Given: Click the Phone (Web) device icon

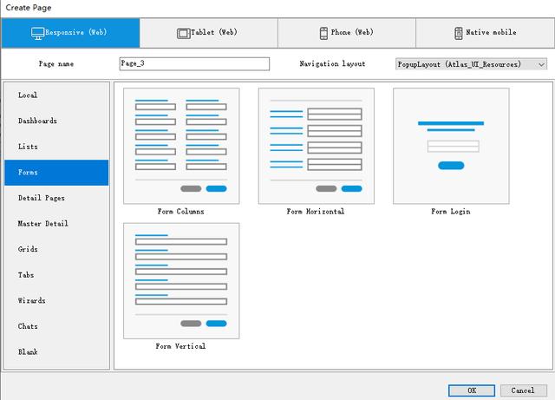Looking at the screenshot, I should (323, 33).
